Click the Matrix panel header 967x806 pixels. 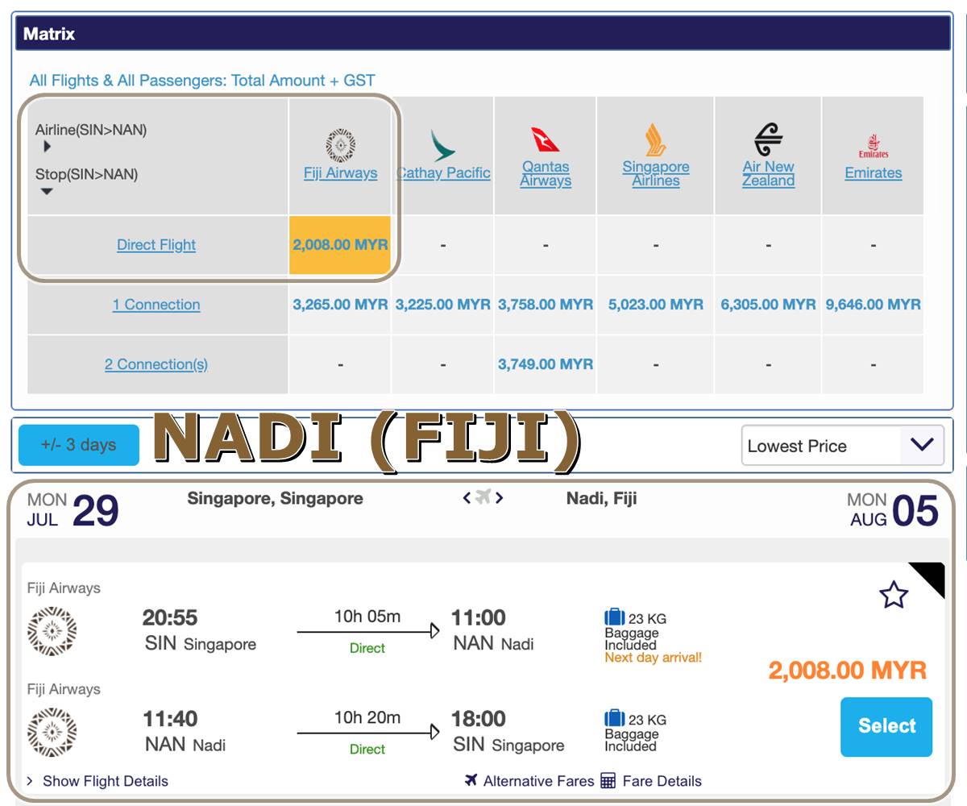[483, 34]
